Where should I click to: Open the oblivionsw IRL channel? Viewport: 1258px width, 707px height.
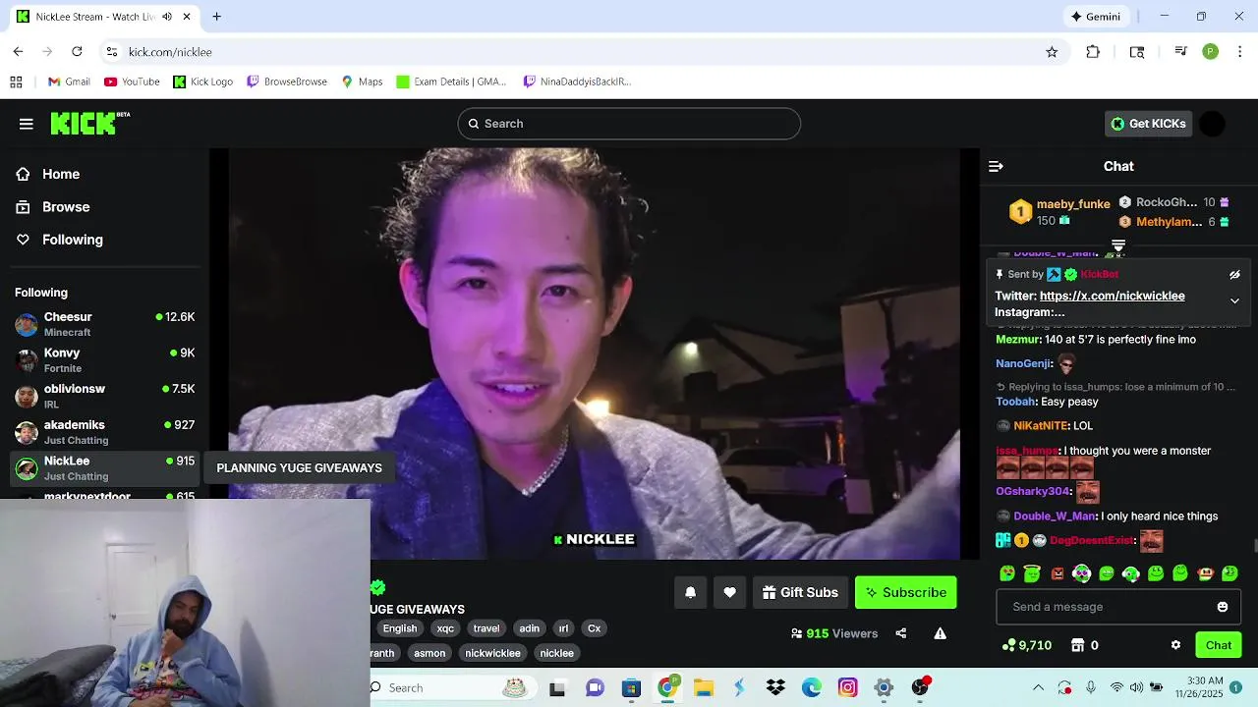pos(104,396)
